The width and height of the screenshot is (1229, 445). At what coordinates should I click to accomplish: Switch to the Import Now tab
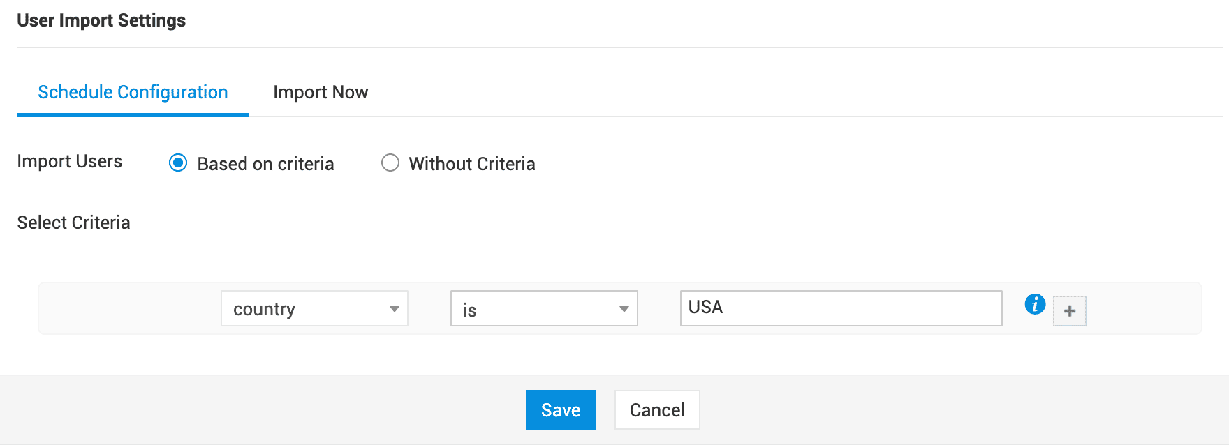pyautogui.click(x=321, y=92)
